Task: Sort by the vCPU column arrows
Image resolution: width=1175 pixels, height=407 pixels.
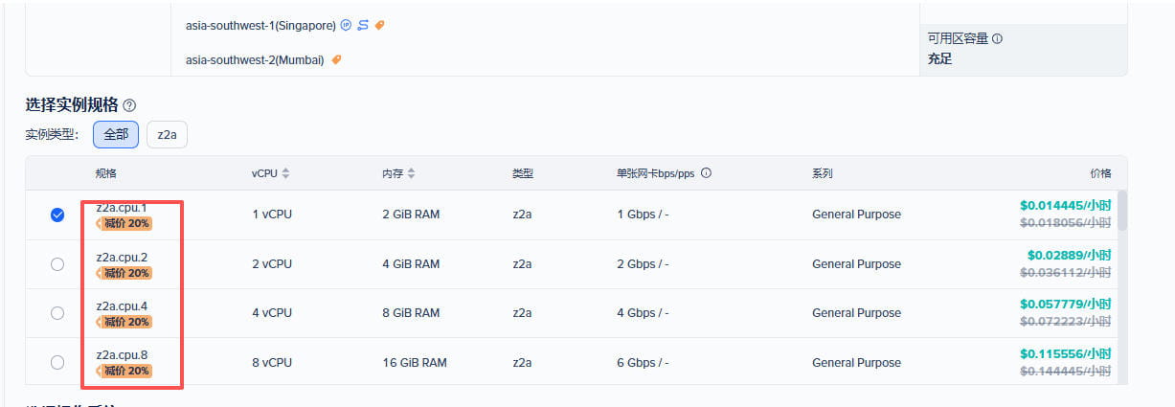Action: tap(285, 174)
